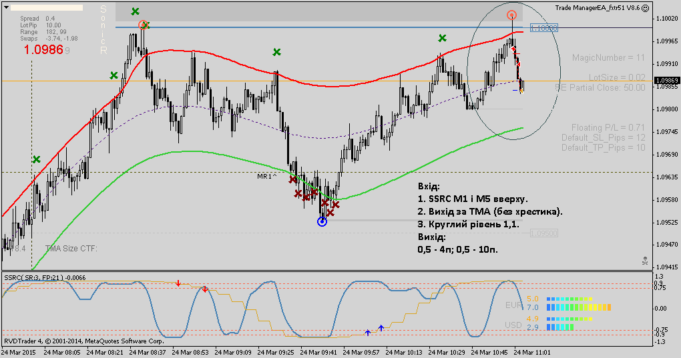This screenshot has width=681, height=358.
Task: Click the green X marker above the dashed vertical line
Action: pos(37,159)
